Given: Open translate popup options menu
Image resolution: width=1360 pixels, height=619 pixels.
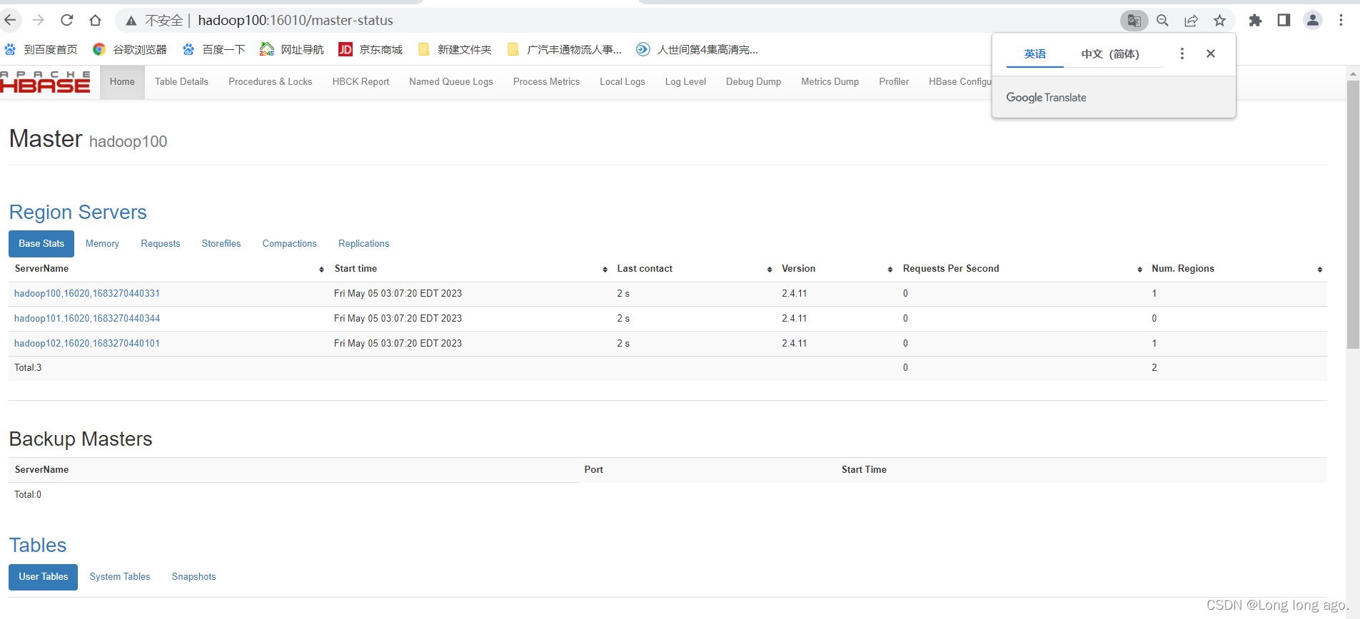Looking at the screenshot, I should pos(1182,53).
